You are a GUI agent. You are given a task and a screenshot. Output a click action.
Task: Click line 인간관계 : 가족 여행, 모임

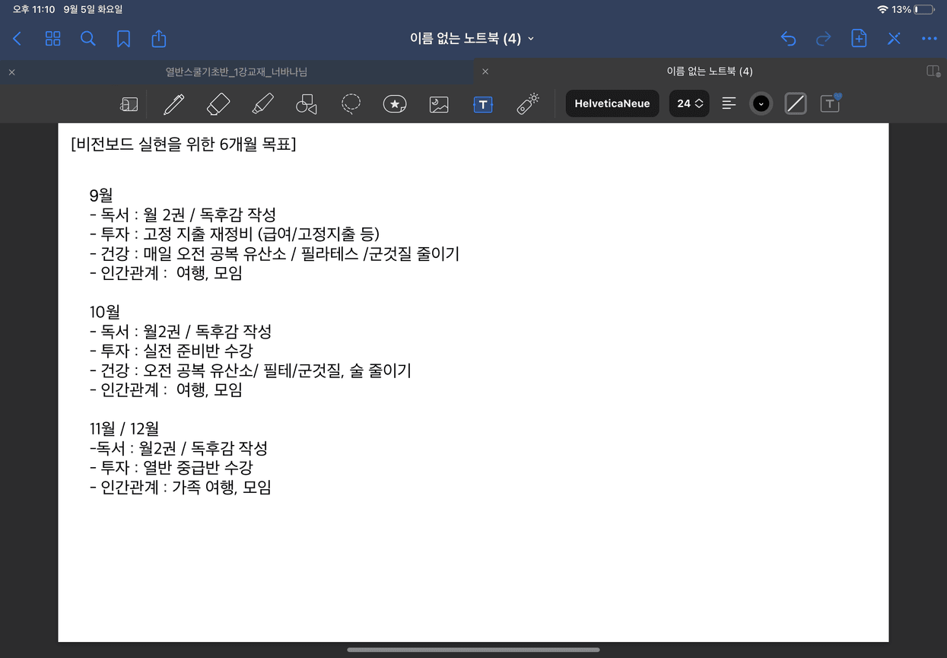click(180, 488)
